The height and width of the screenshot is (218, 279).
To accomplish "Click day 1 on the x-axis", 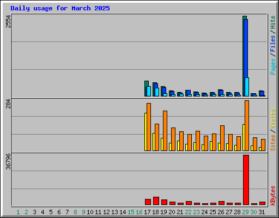I will [18, 212].
